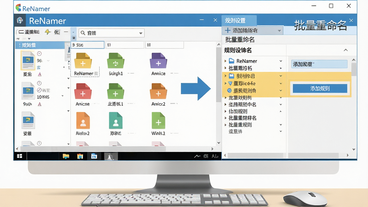Click the network tray icon in taskbar
This screenshot has height=207, width=368.
[197, 156]
